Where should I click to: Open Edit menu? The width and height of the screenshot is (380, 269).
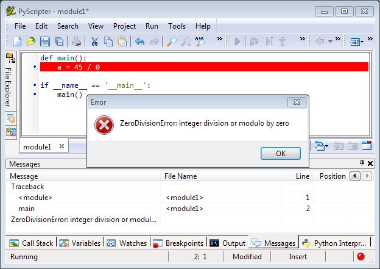point(41,26)
